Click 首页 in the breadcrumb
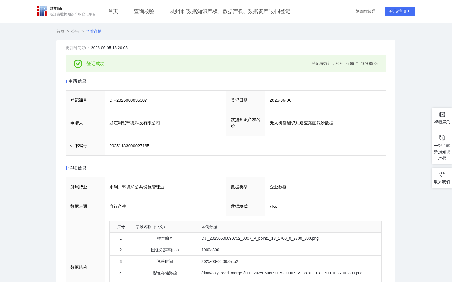 click(x=60, y=31)
